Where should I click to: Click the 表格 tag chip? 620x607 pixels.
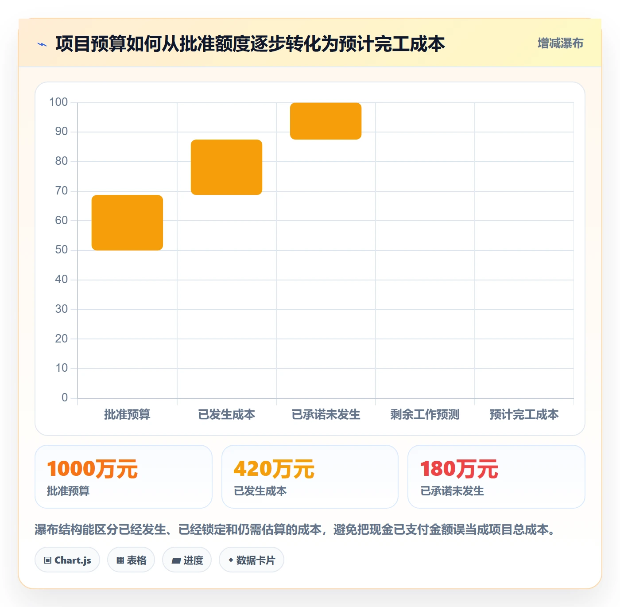pyautogui.click(x=131, y=560)
